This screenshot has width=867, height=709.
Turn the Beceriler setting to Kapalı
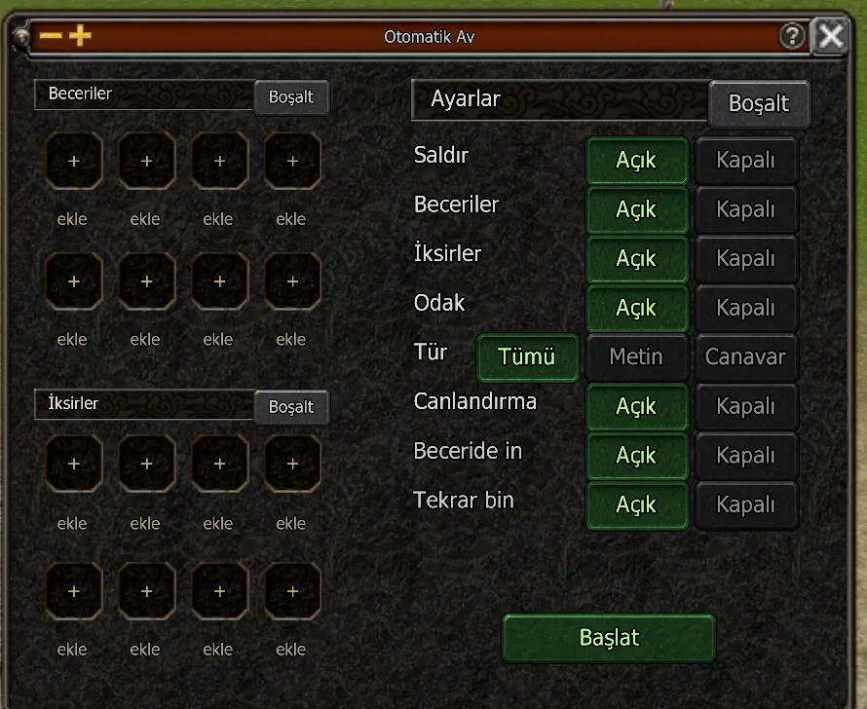[746, 209]
